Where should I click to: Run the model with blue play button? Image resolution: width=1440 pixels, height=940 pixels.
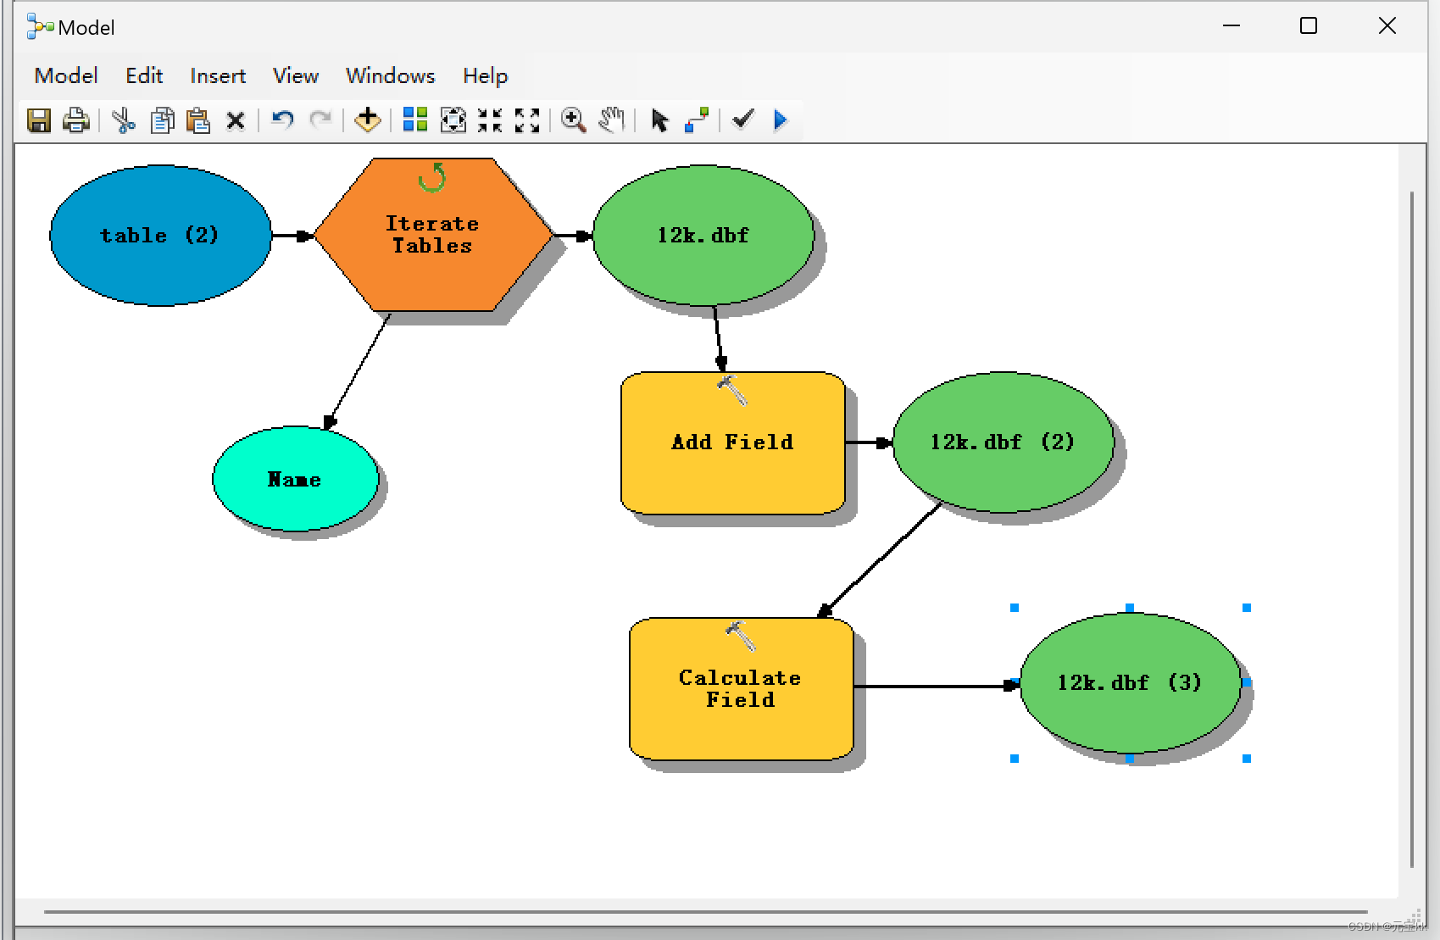click(x=781, y=120)
